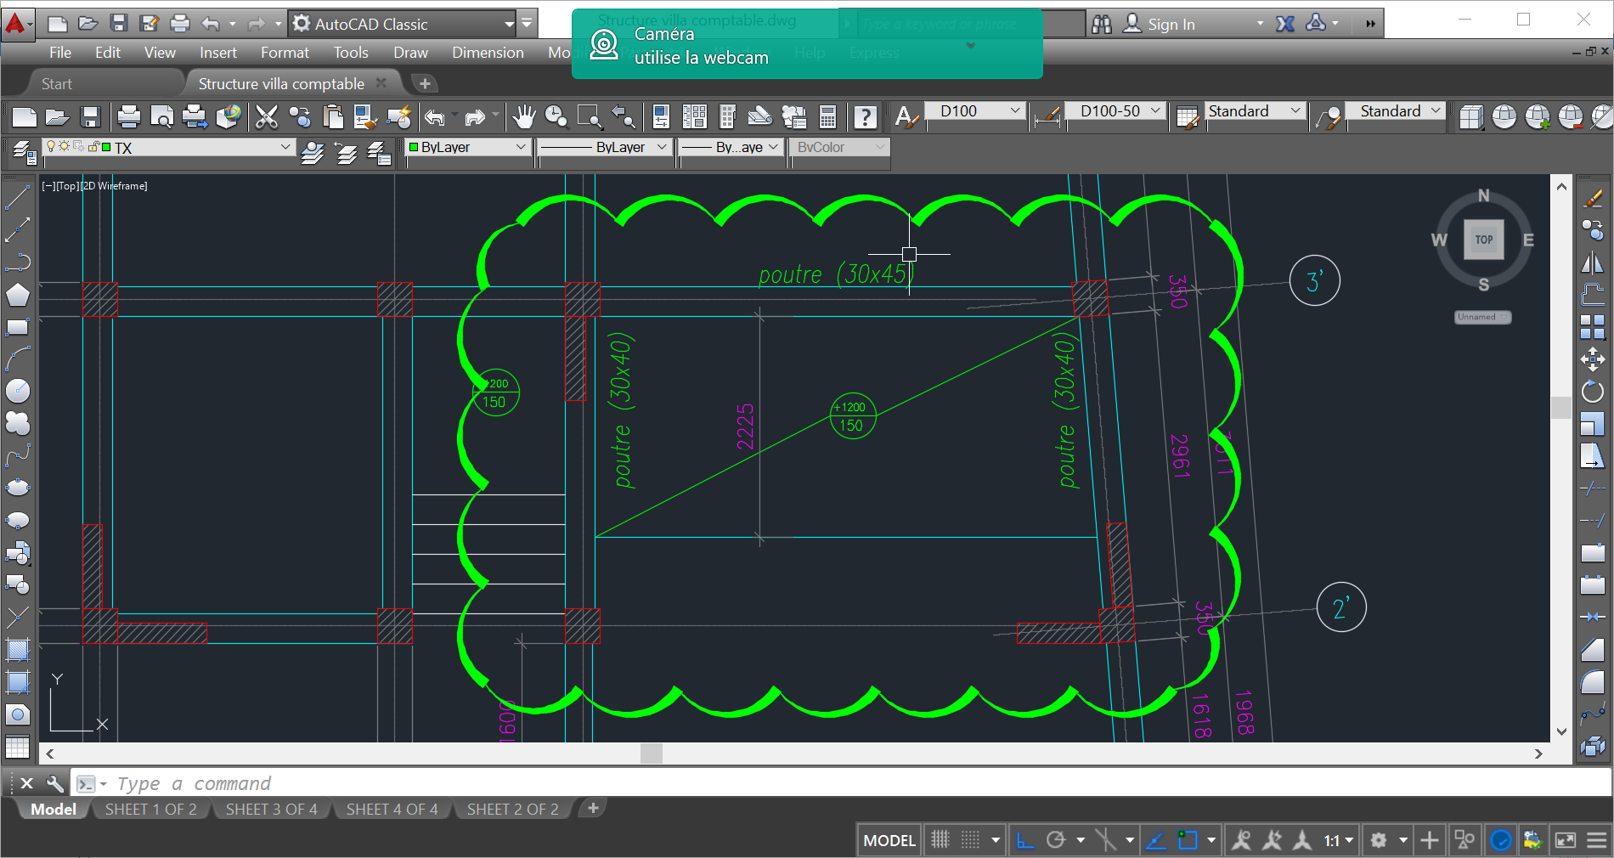Click the Zoom Previous icon

pyautogui.click(x=623, y=116)
